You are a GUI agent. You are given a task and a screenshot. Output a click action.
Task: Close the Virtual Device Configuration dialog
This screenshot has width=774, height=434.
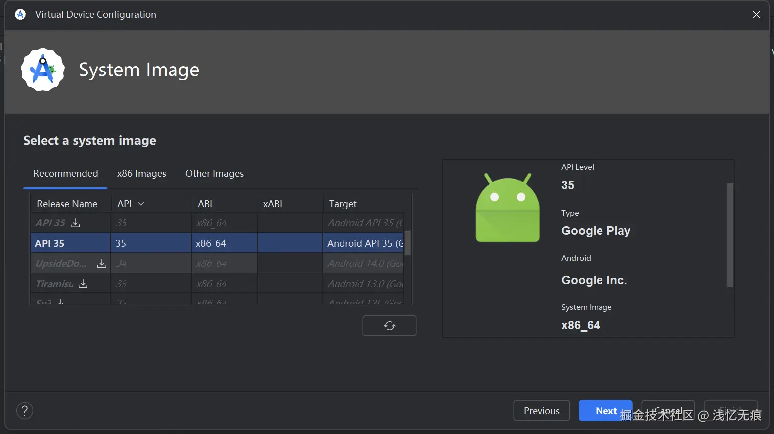click(x=756, y=15)
